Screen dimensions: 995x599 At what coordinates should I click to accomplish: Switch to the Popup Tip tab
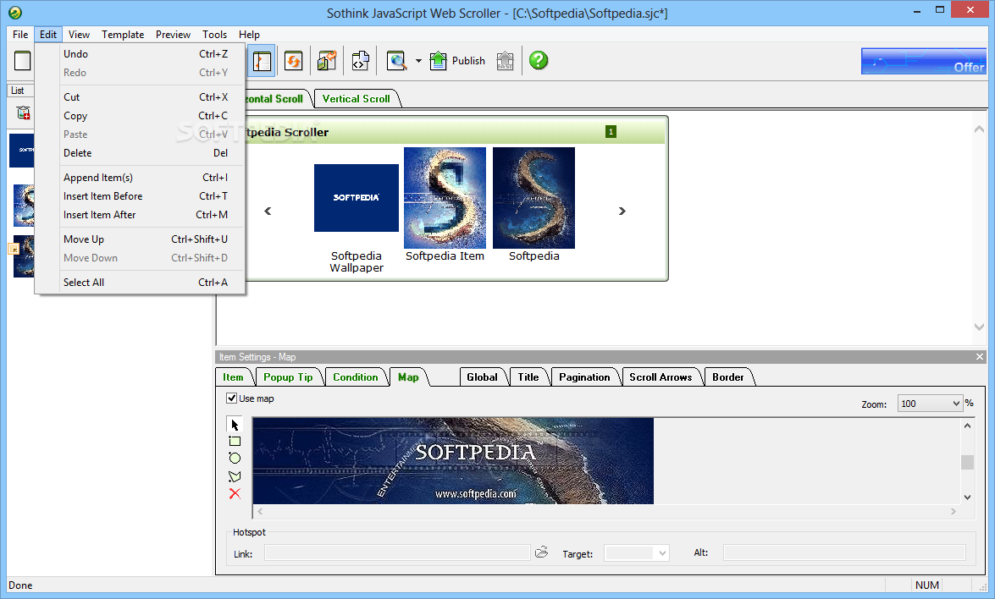coord(288,377)
